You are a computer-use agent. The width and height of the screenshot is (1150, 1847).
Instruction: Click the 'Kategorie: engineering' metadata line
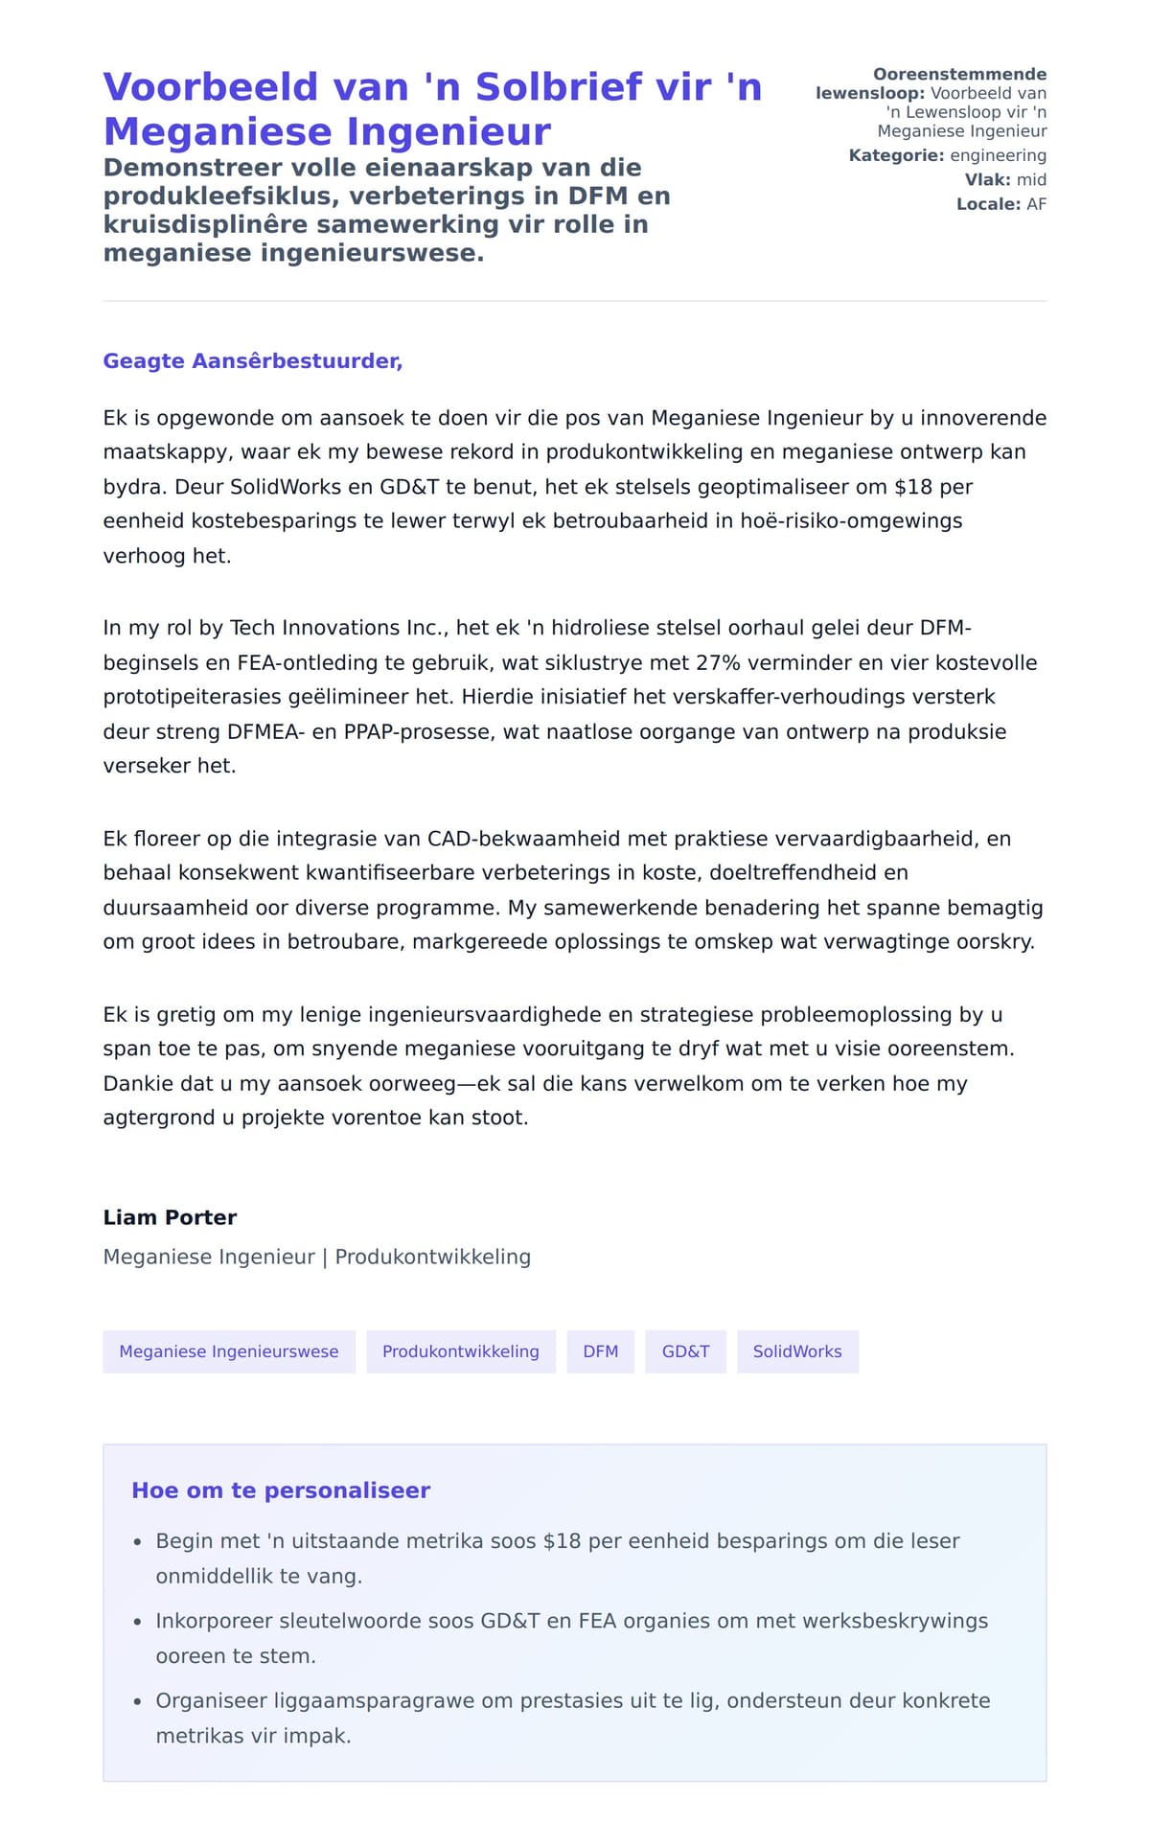pyautogui.click(x=947, y=155)
